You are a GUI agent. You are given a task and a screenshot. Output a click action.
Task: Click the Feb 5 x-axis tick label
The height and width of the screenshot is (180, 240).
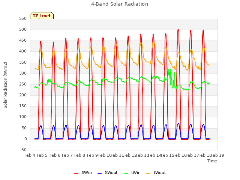click(x=42, y=155)
